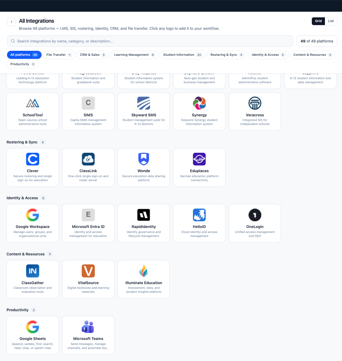Click the Microsoft Teams description text
Image resolution: width=342 pixels, height=361 pixels.
(88, 346)
